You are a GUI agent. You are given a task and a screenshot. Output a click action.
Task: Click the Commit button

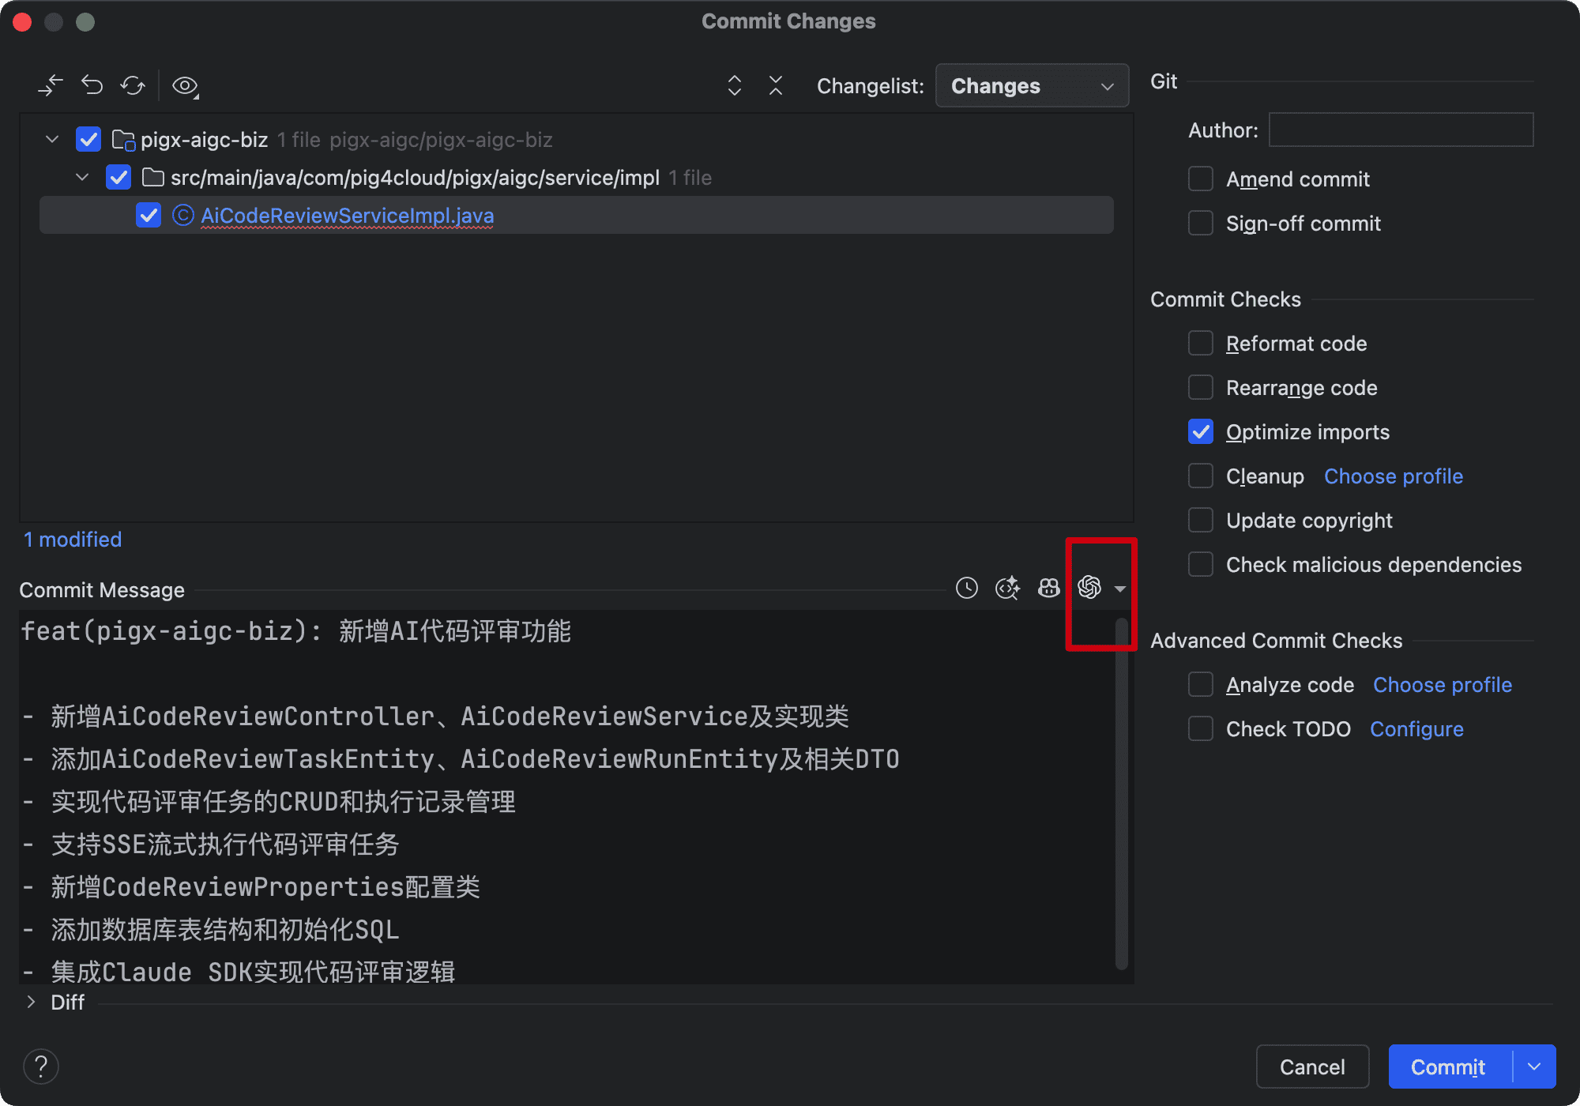pos(1449,1066)
